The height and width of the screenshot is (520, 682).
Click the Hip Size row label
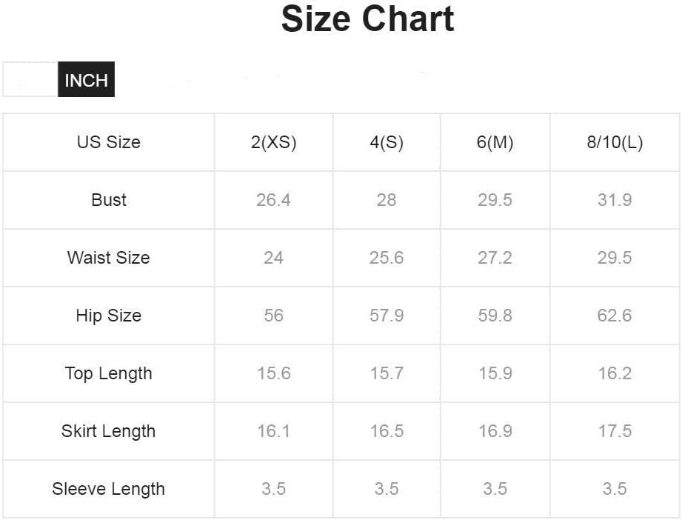click(x=109, y=316)
